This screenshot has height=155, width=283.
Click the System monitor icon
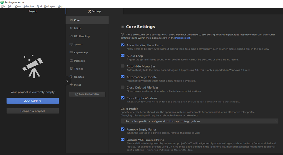coord(71,44)
